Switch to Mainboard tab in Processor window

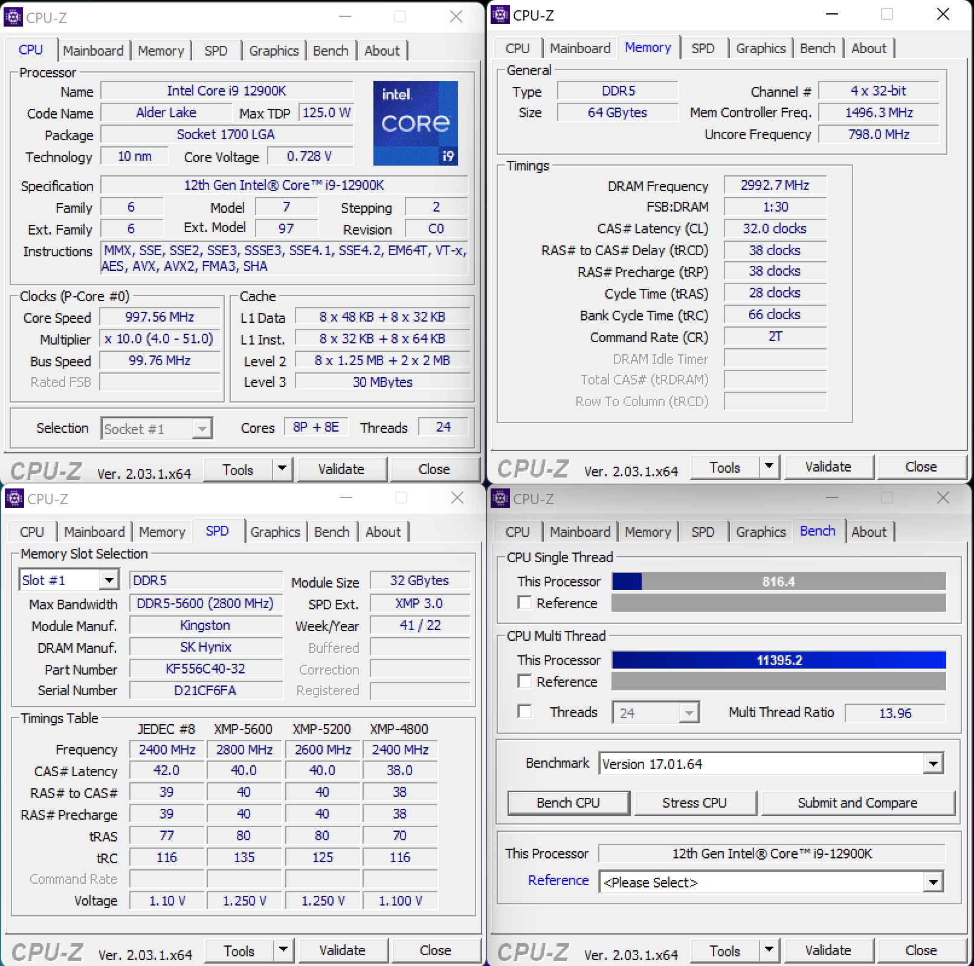click(93, 51)
